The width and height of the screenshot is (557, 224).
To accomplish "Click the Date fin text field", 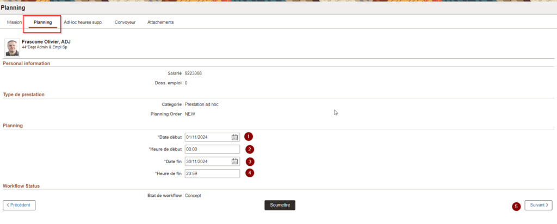I will pos(207,161).
